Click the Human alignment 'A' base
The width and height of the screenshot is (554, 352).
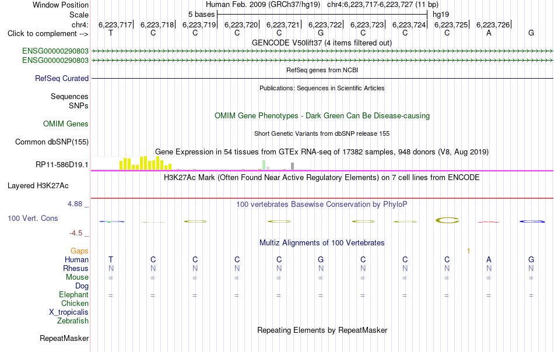pyautogui.click(x=489, y=259)
